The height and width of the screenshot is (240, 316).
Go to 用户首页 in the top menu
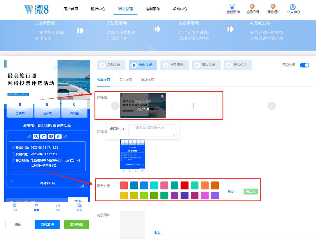tap(71, 9)
